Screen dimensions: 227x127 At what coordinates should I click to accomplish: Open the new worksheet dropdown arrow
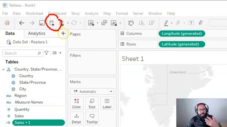point(98,23)
